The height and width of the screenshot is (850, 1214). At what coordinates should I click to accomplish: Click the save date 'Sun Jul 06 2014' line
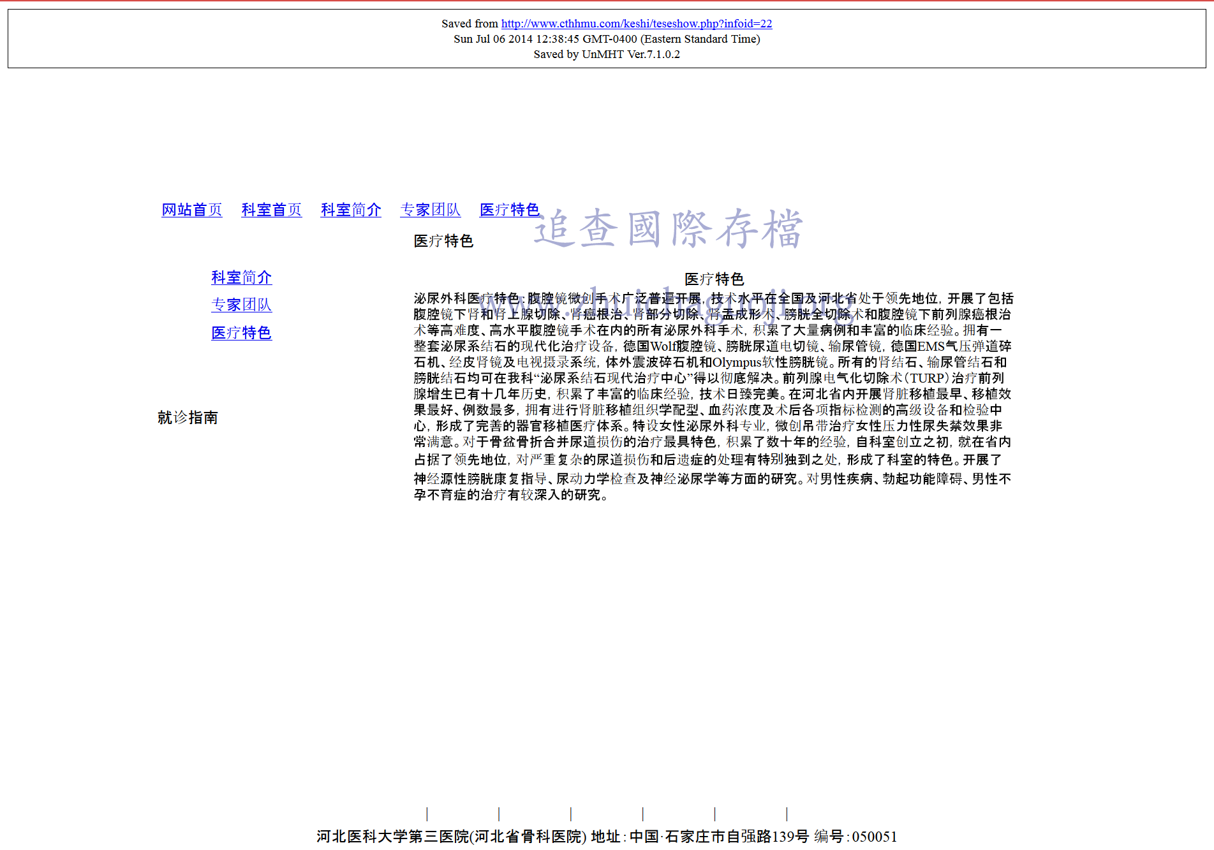point(607,39)
